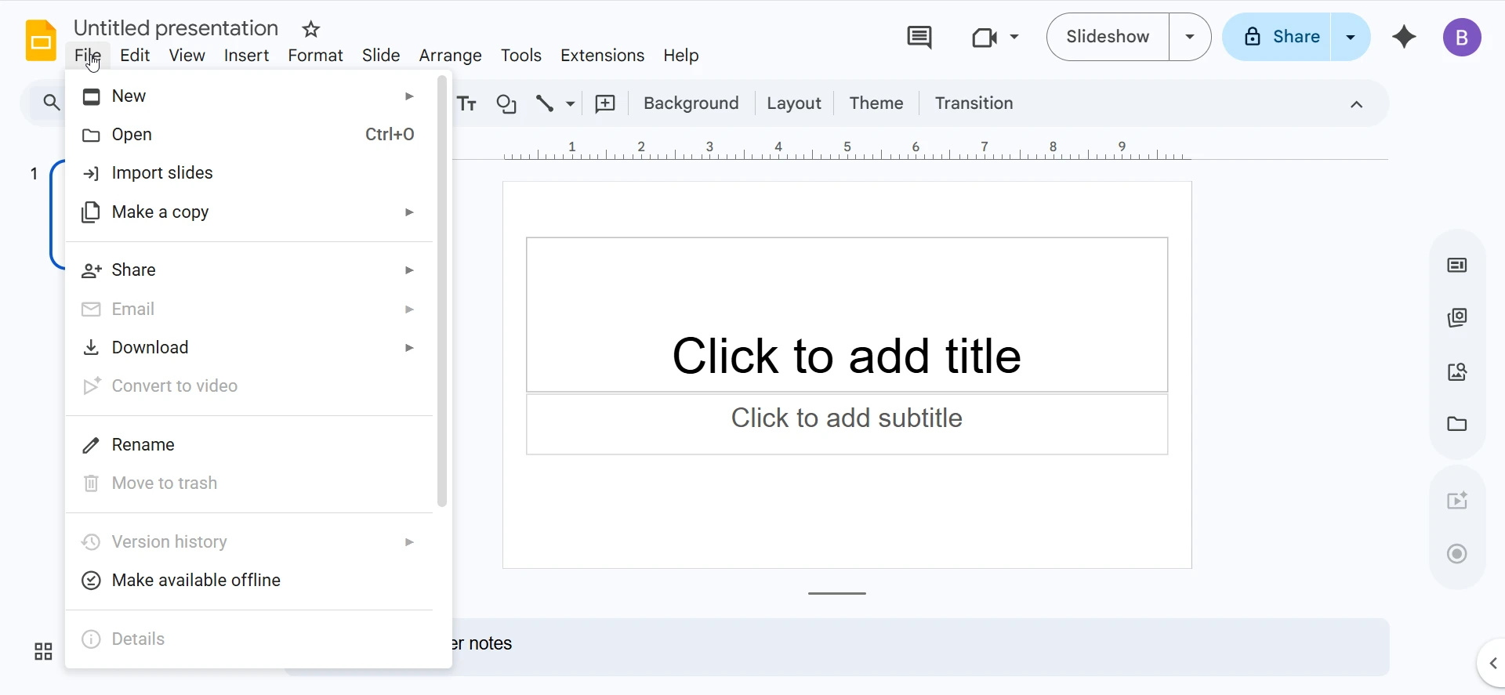Click the add comment toolbar icon

[605, 103]
